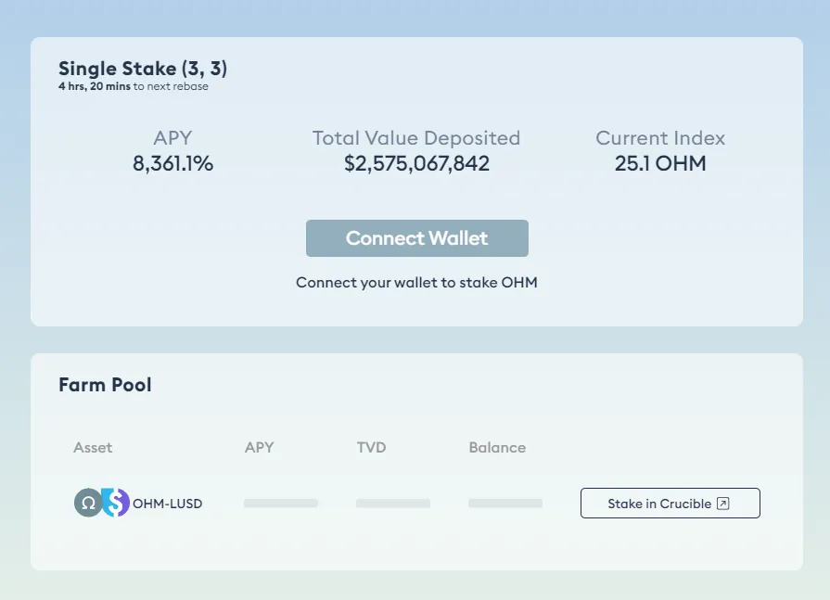
Task: Click the Connect Wallet button
Action: (x=416, y=238)
